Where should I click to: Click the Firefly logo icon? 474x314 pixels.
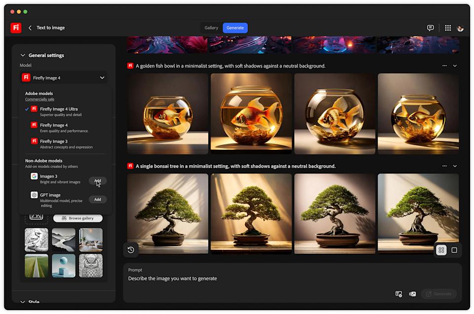pos(15,28)
